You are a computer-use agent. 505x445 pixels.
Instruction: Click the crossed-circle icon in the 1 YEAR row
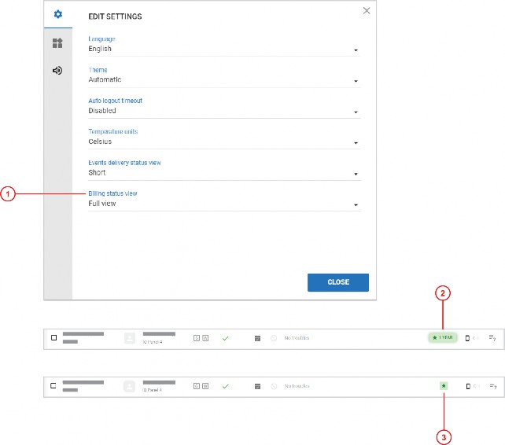click(274, 338)
